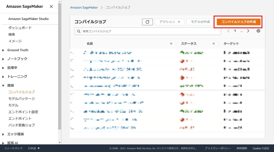Open イメージ in sidebar
The height and width of the screenshot is (152, 274).
[15, 41]
